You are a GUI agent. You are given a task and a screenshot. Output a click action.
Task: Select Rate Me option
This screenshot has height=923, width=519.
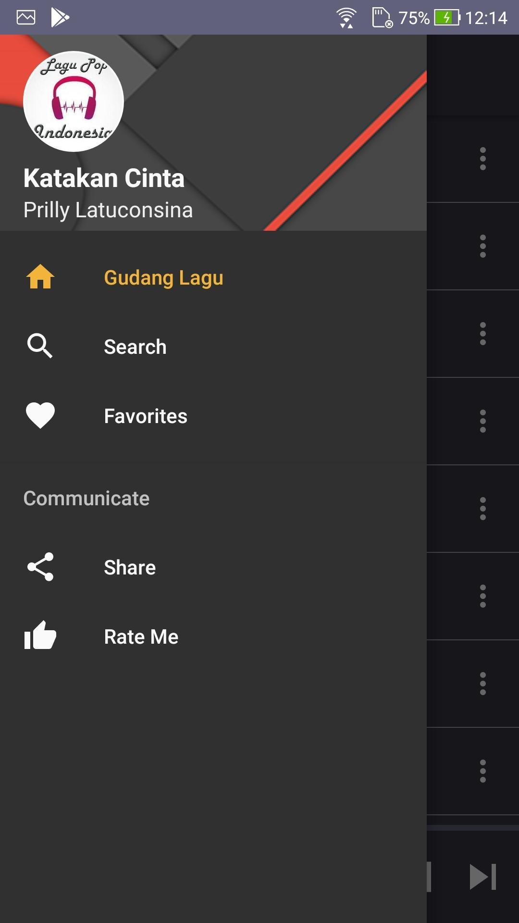141,637
